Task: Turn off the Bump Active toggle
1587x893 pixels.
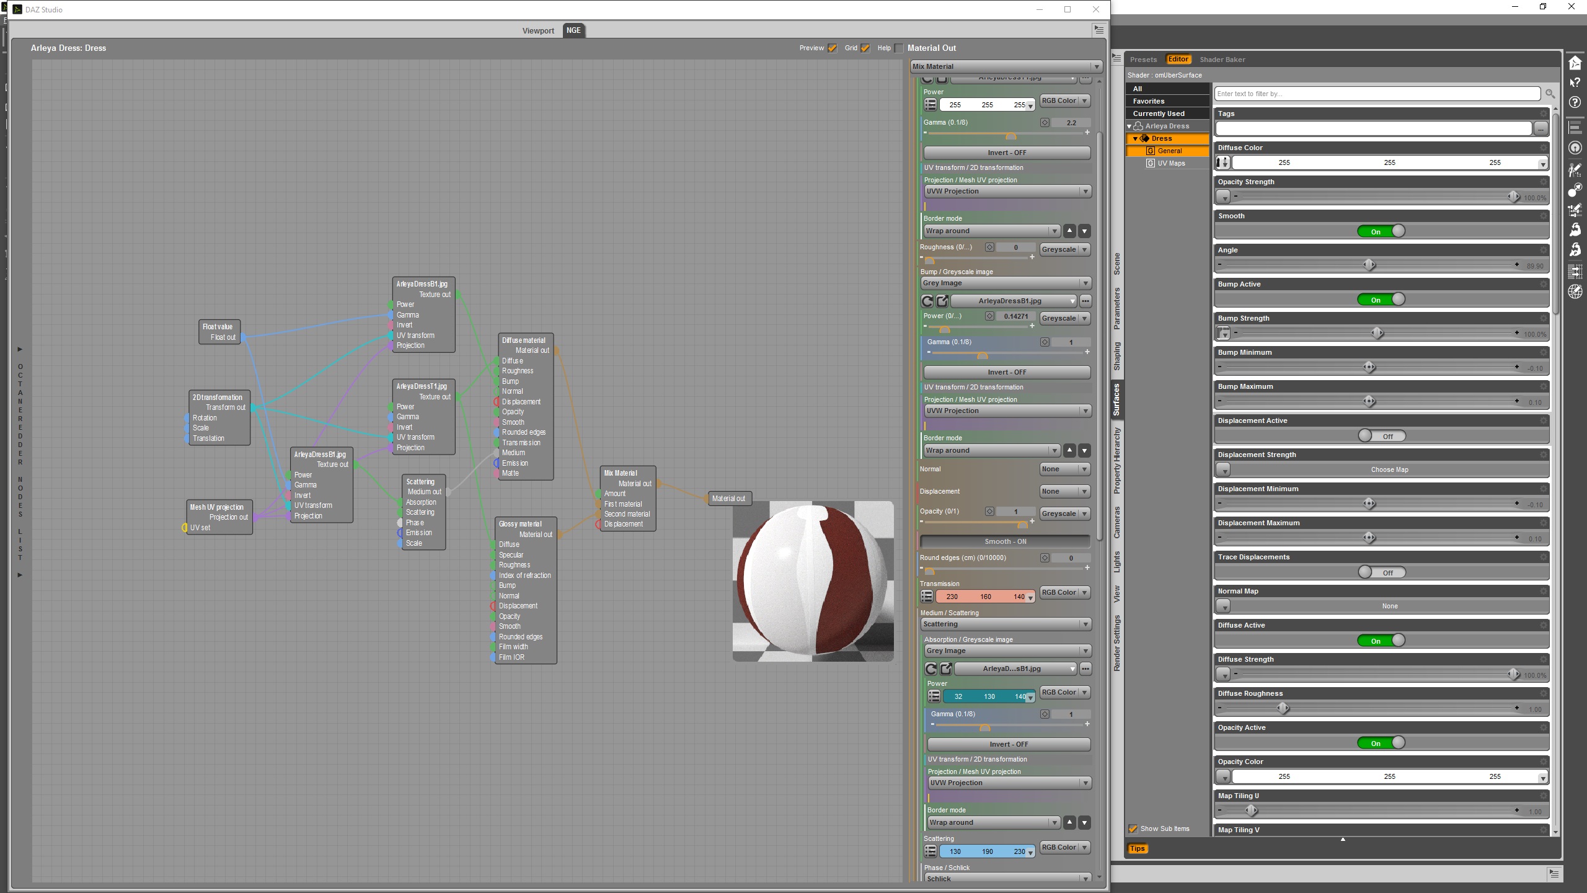Action: pyautogui.click(x=1381, y=300)
